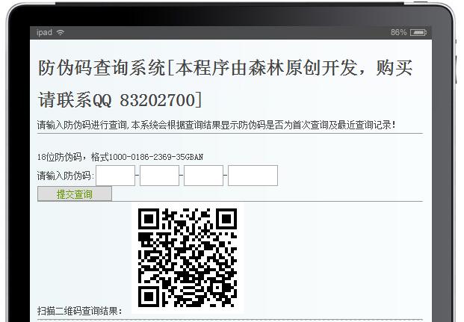Select the third code segment input box
The height and width of the screenshot is (322, 464).
click(x=203, y=176)
